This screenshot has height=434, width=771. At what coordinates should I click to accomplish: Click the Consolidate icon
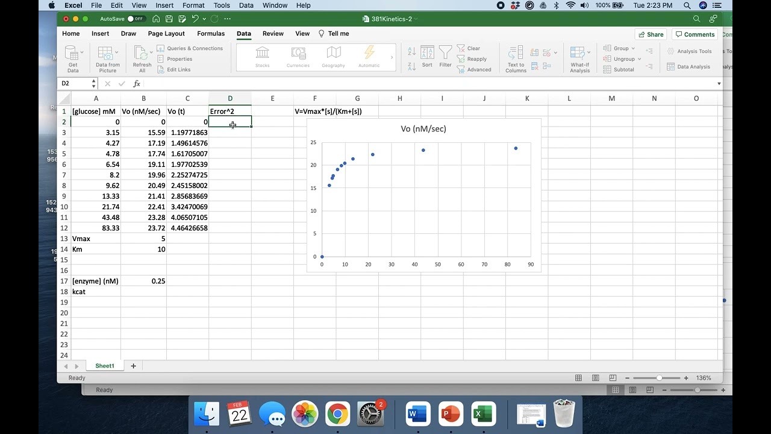point(546,66)
